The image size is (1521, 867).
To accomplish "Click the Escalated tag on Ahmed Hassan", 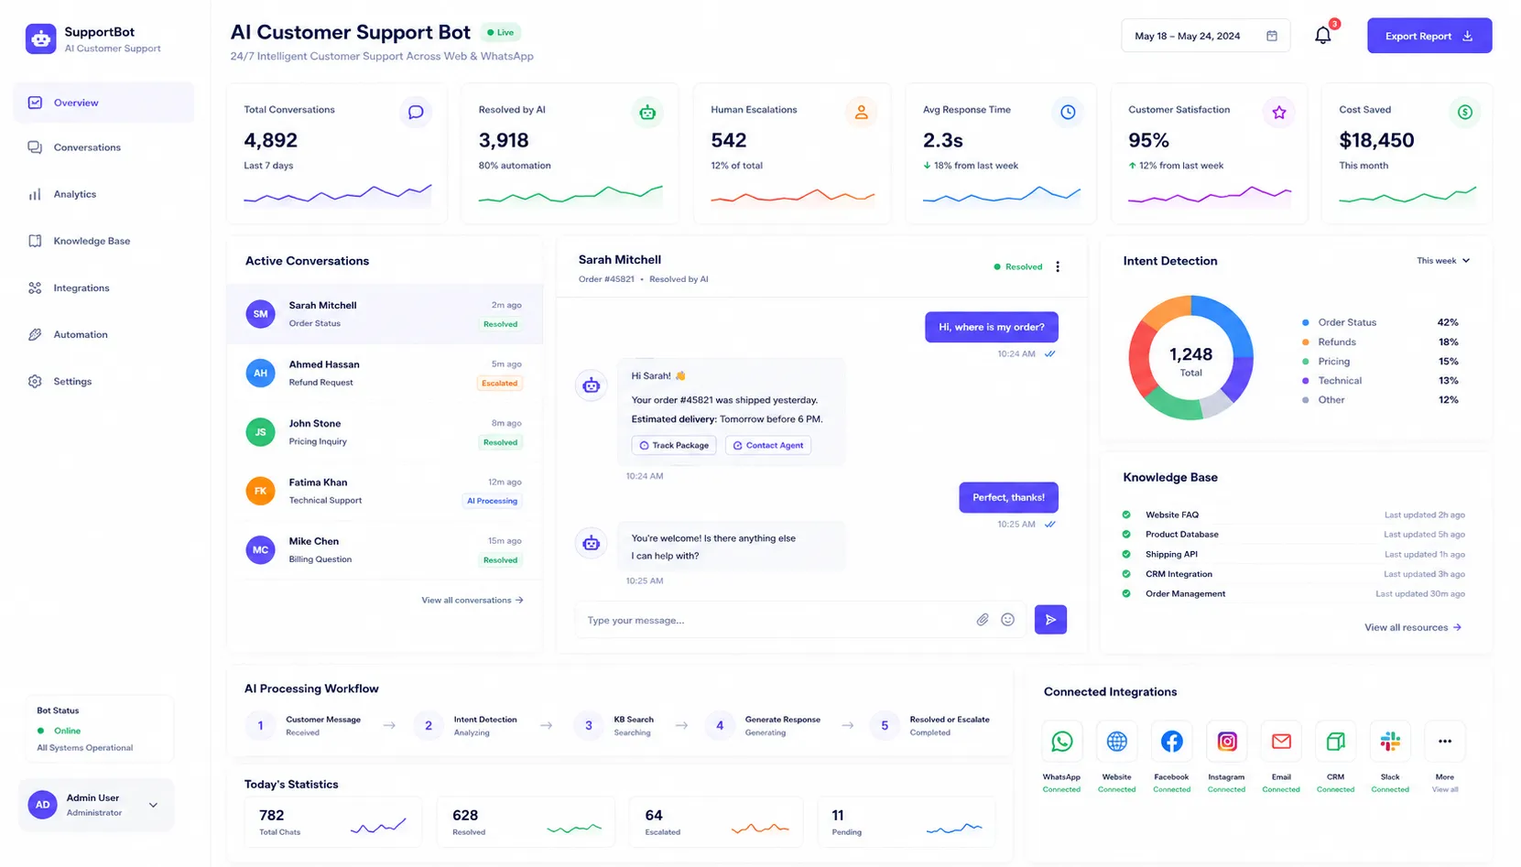I will pyautogui.click(x=500, y=383).
